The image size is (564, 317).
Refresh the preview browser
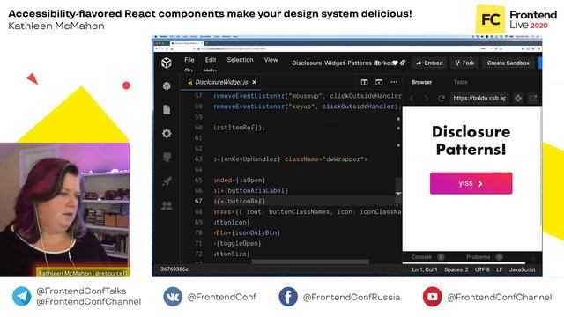pyautogui.click(x=441, y=98)
